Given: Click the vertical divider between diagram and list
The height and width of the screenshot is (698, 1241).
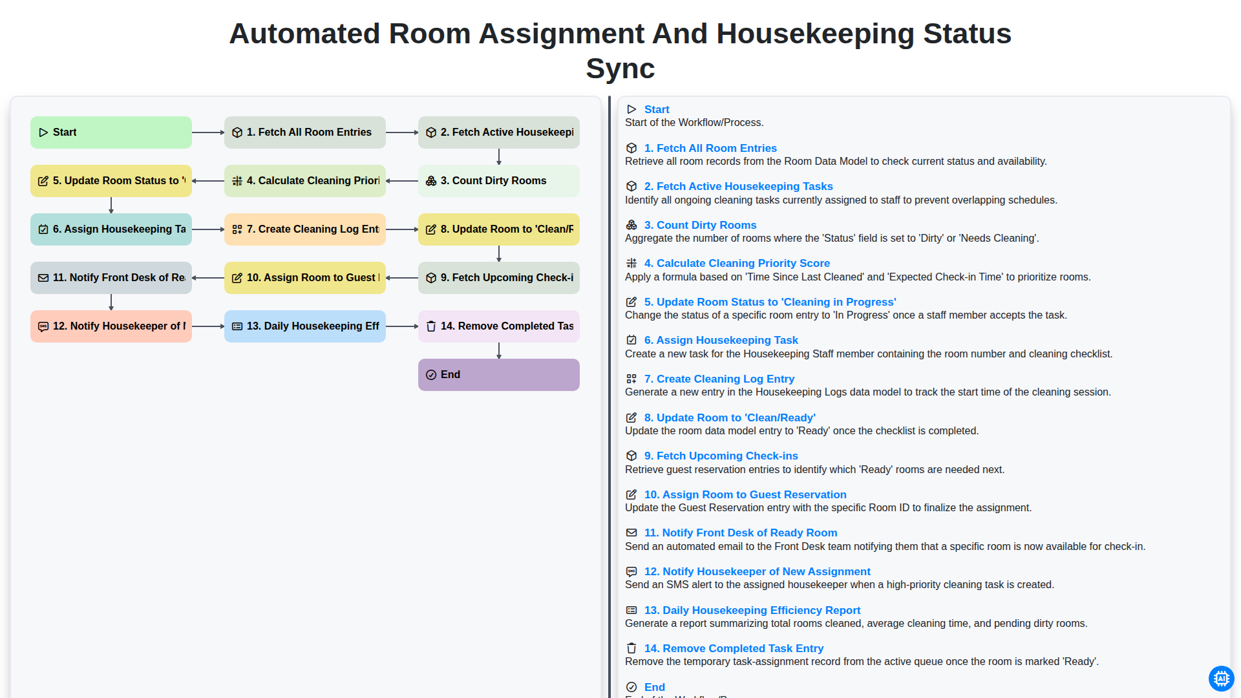Looking at the screenshot, I should (609, 397).
